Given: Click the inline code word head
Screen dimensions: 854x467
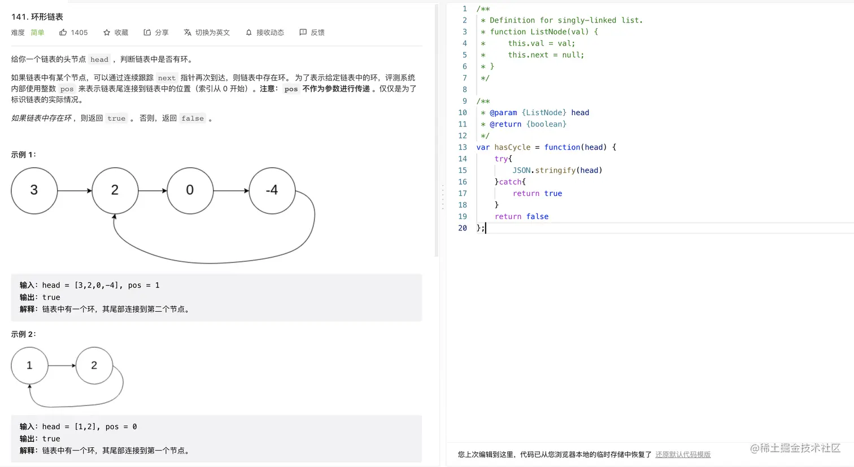Looking at the screenshot, I should 99,59.
